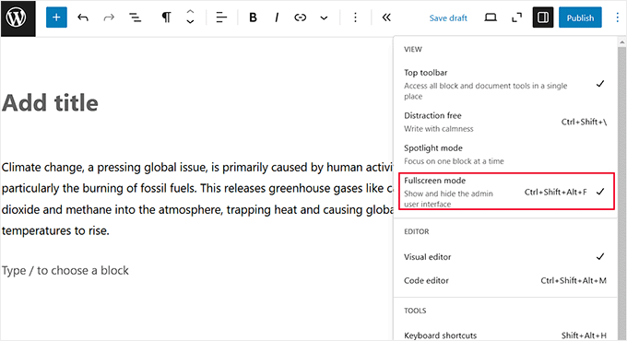The height and width of the screenshot is (341, 627).
Task: Click the paragraph block type icon
Action: click(166, 18)
